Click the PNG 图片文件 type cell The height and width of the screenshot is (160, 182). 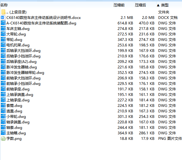(170, 139)
